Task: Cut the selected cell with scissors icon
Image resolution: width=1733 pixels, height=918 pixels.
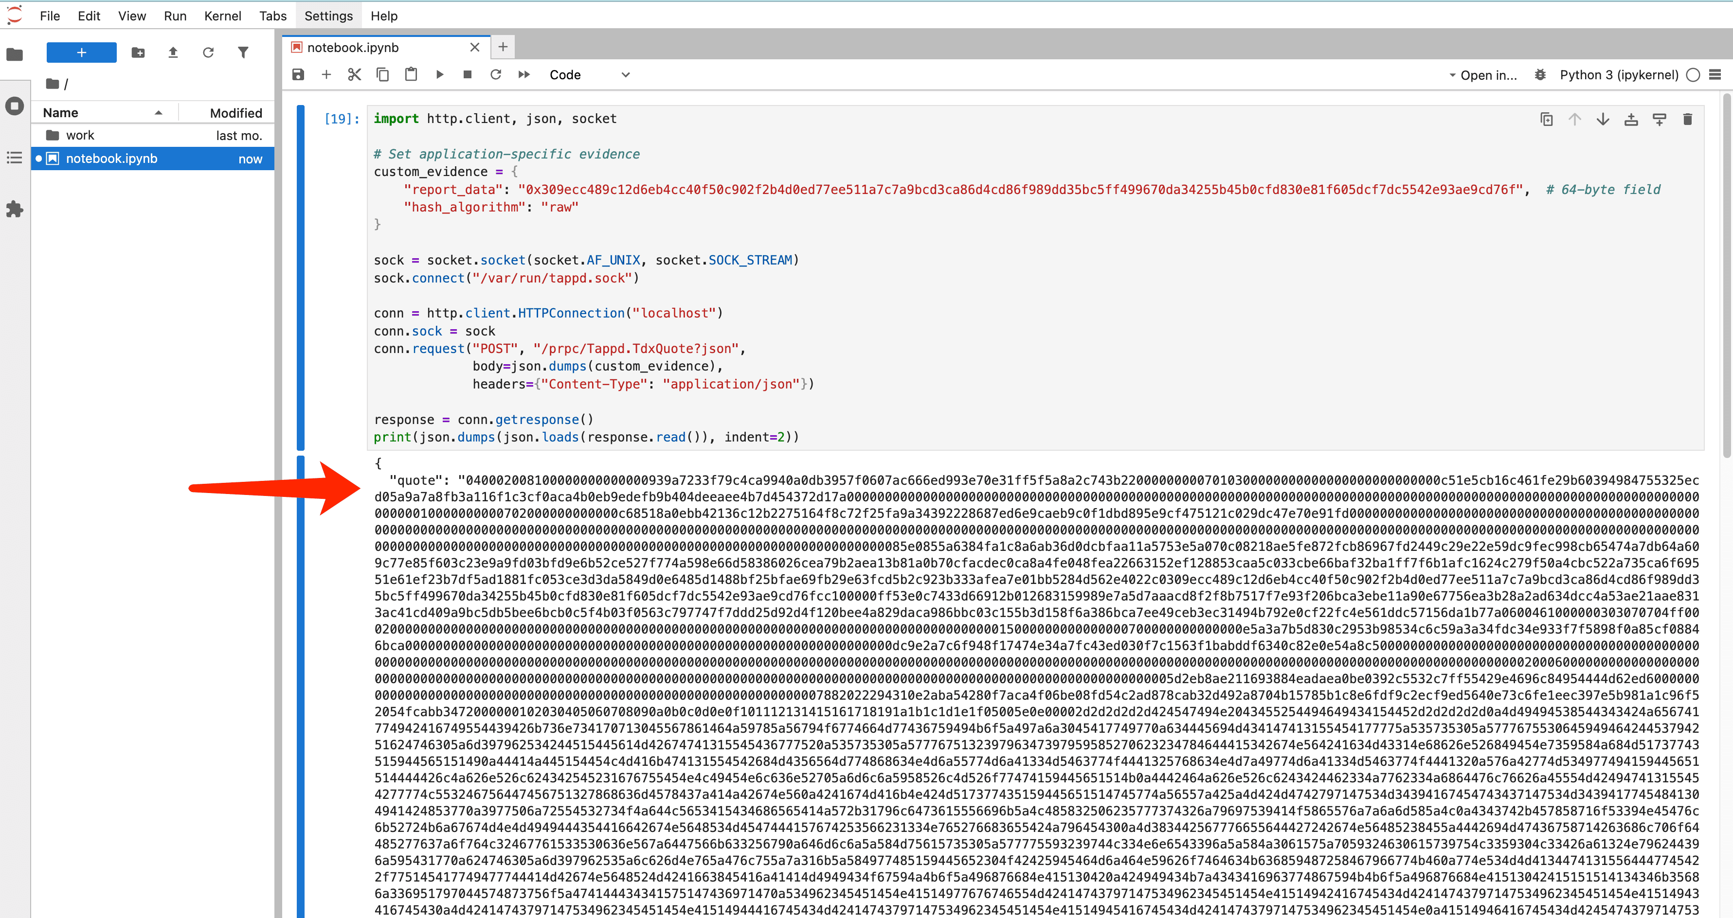Action: pyautogui.click(x=355, y=75)
